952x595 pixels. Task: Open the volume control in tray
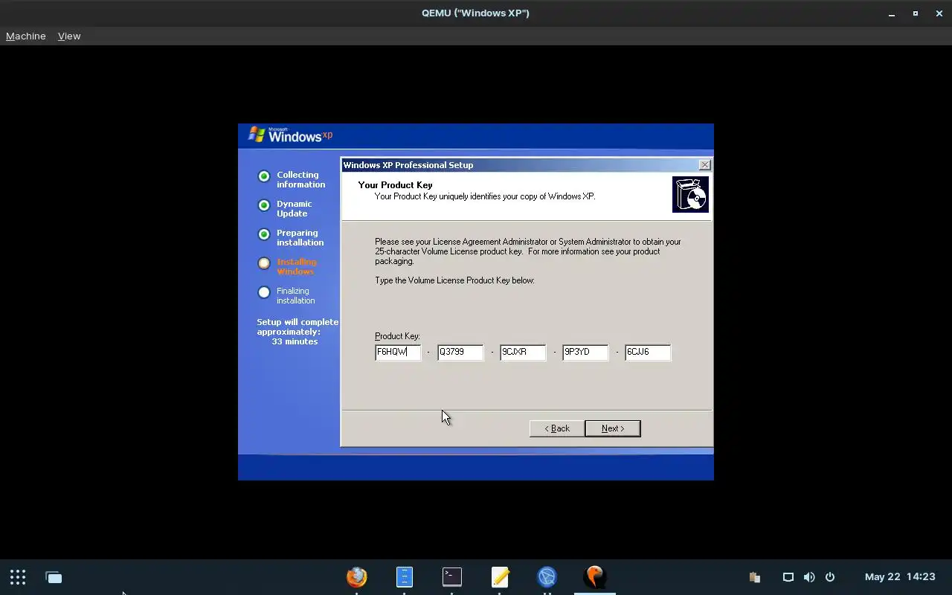pos(809,577)
